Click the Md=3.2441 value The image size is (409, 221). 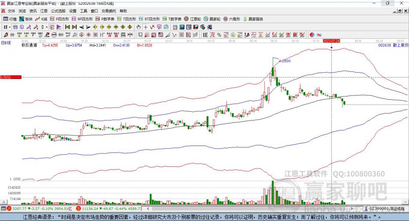(97, 45)
